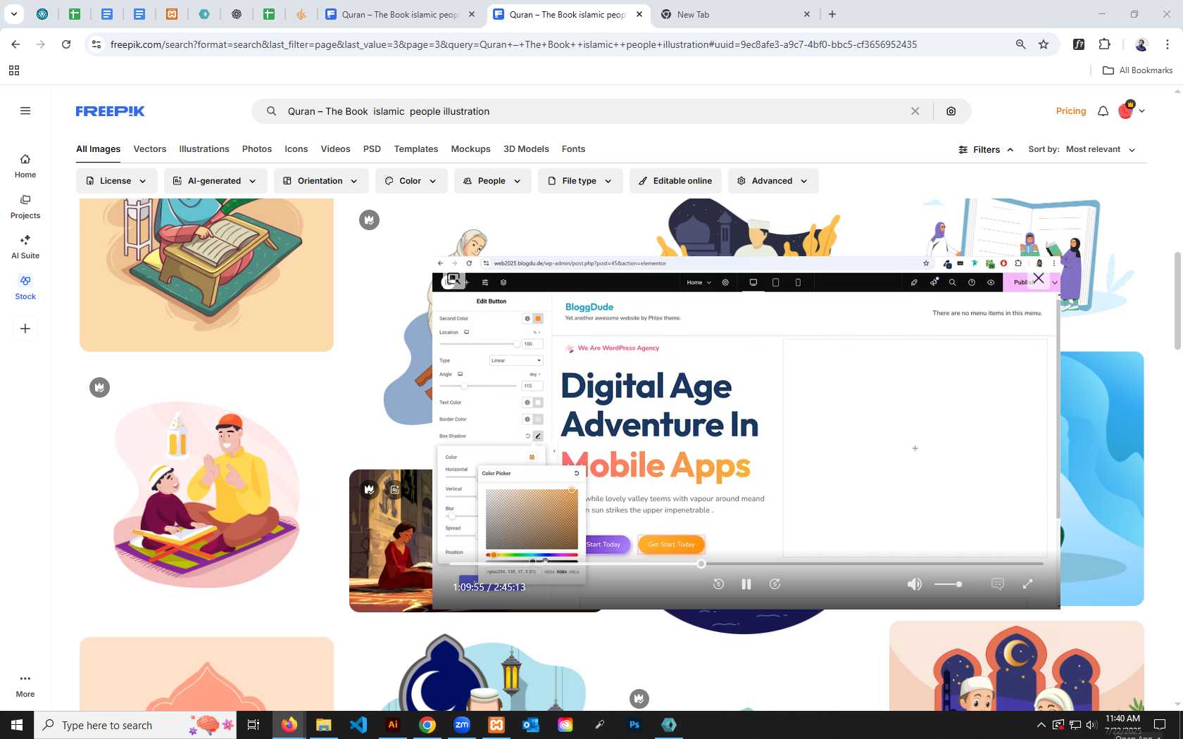Switch to the Videos tab
1183x739 pixels.
[x=335, y=149]
